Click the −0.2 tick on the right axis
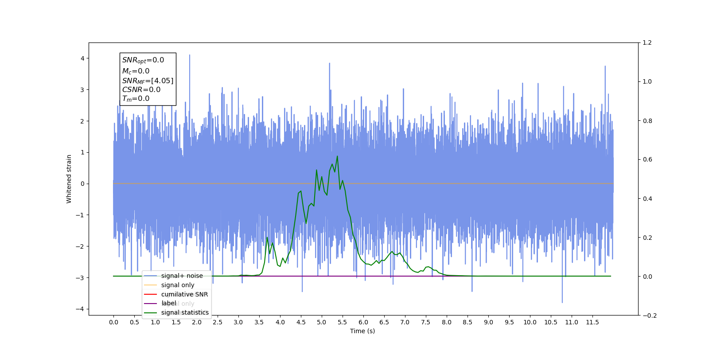Screen dimensions: 709x354 (x=649, y=316)
